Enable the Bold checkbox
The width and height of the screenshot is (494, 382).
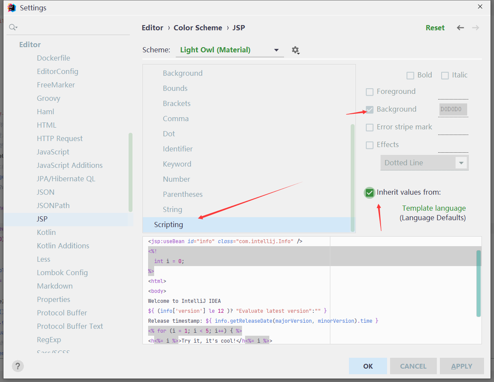[410, 75]
